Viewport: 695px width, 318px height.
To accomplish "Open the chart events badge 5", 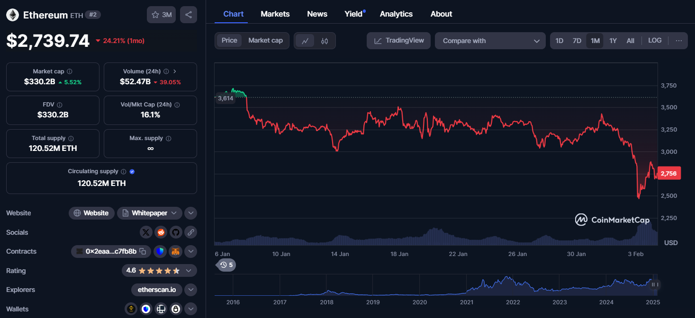I will [x=226, y=265].
